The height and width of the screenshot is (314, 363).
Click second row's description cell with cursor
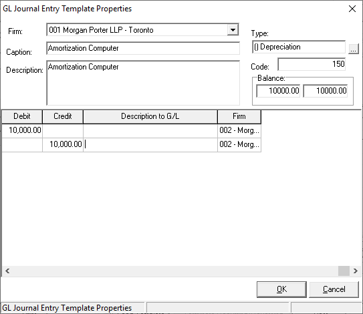(150, 144)
